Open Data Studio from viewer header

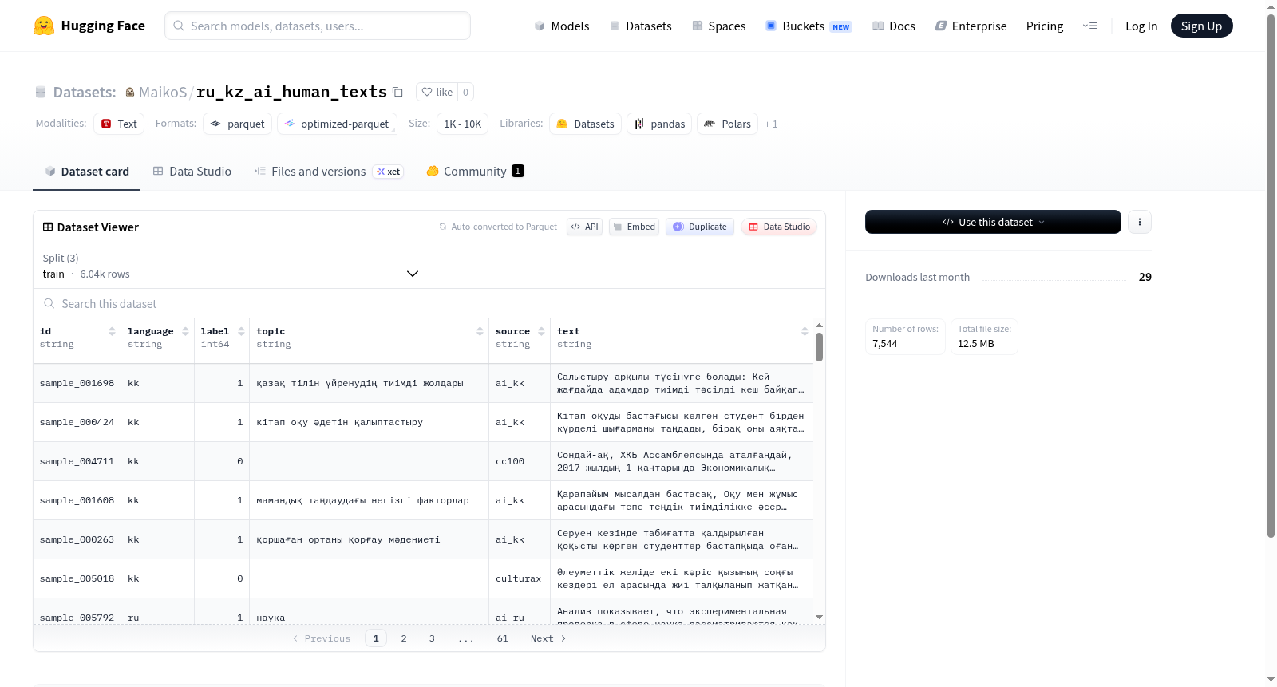tap(779, 227)
